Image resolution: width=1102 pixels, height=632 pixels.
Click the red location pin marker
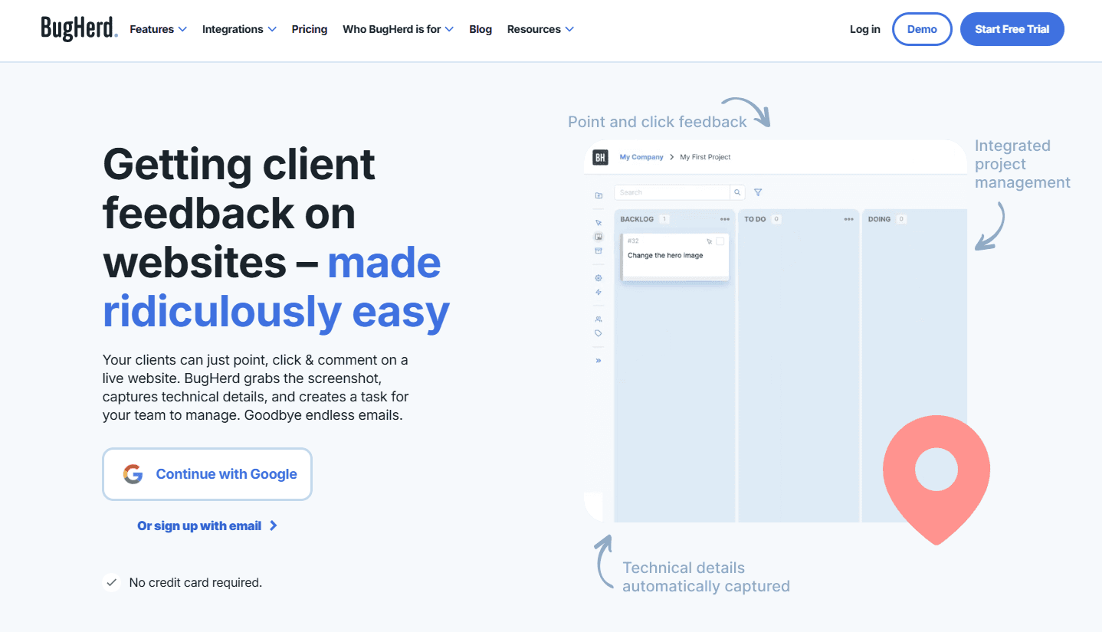point(936,480)
